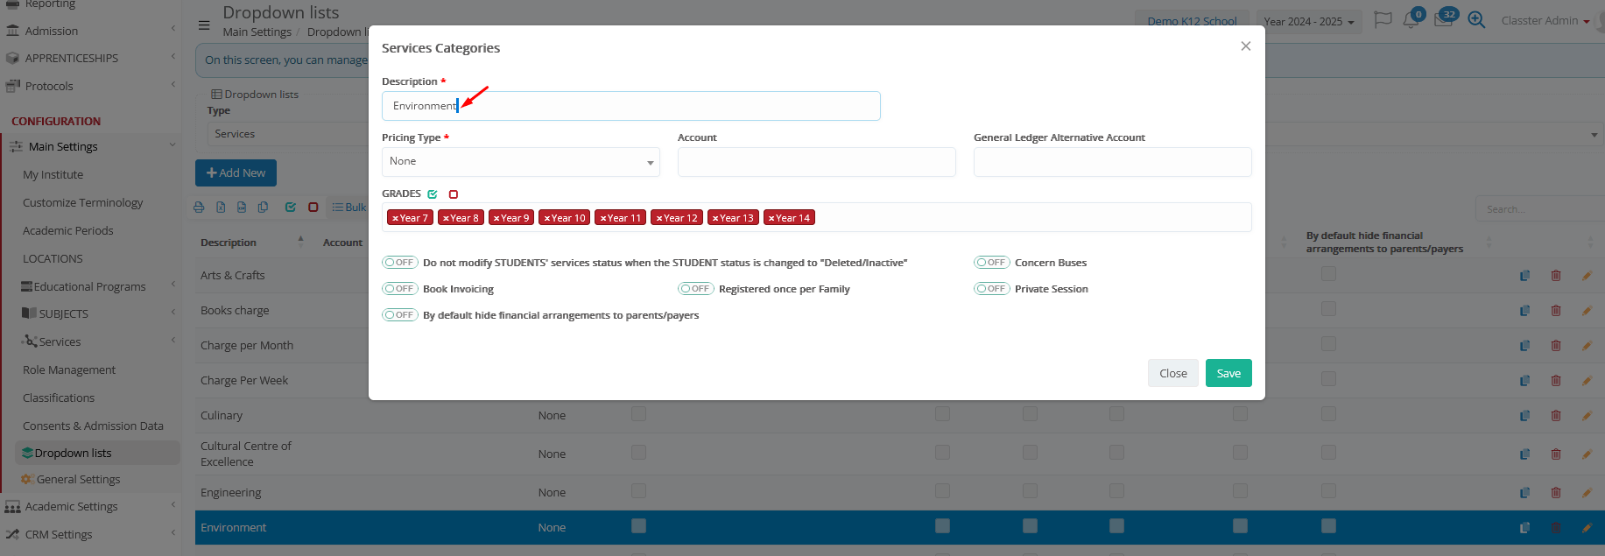Remove the Year 7 grade tag
Viewport: 1605px width, 556px height.
point(395,218)
